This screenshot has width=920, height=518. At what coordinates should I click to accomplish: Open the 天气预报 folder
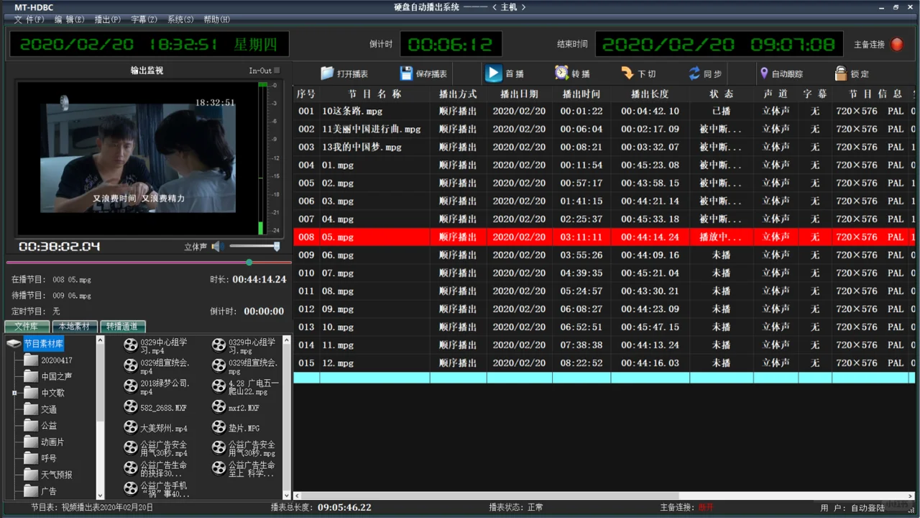[47, 475]
